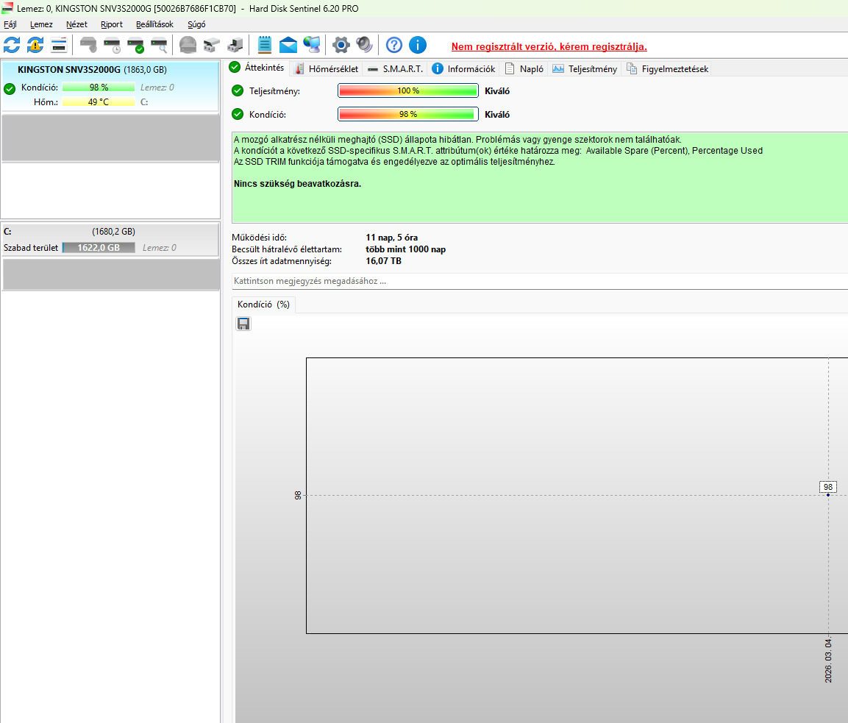The height and width of the screenshot is (723, 848).
Task: Click the gray dome disk toolbar icon
Action: [188, 45]
